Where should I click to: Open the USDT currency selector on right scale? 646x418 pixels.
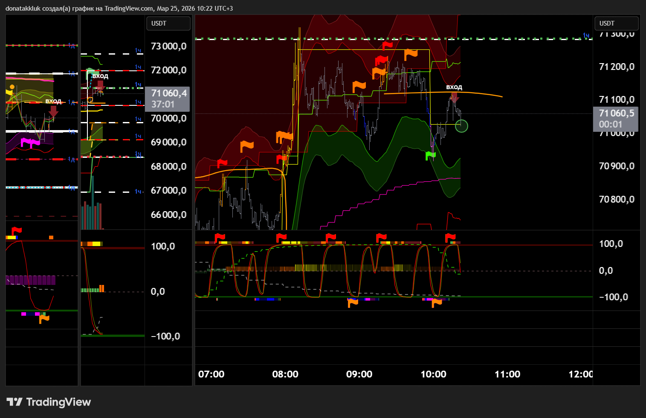[616, 23]
